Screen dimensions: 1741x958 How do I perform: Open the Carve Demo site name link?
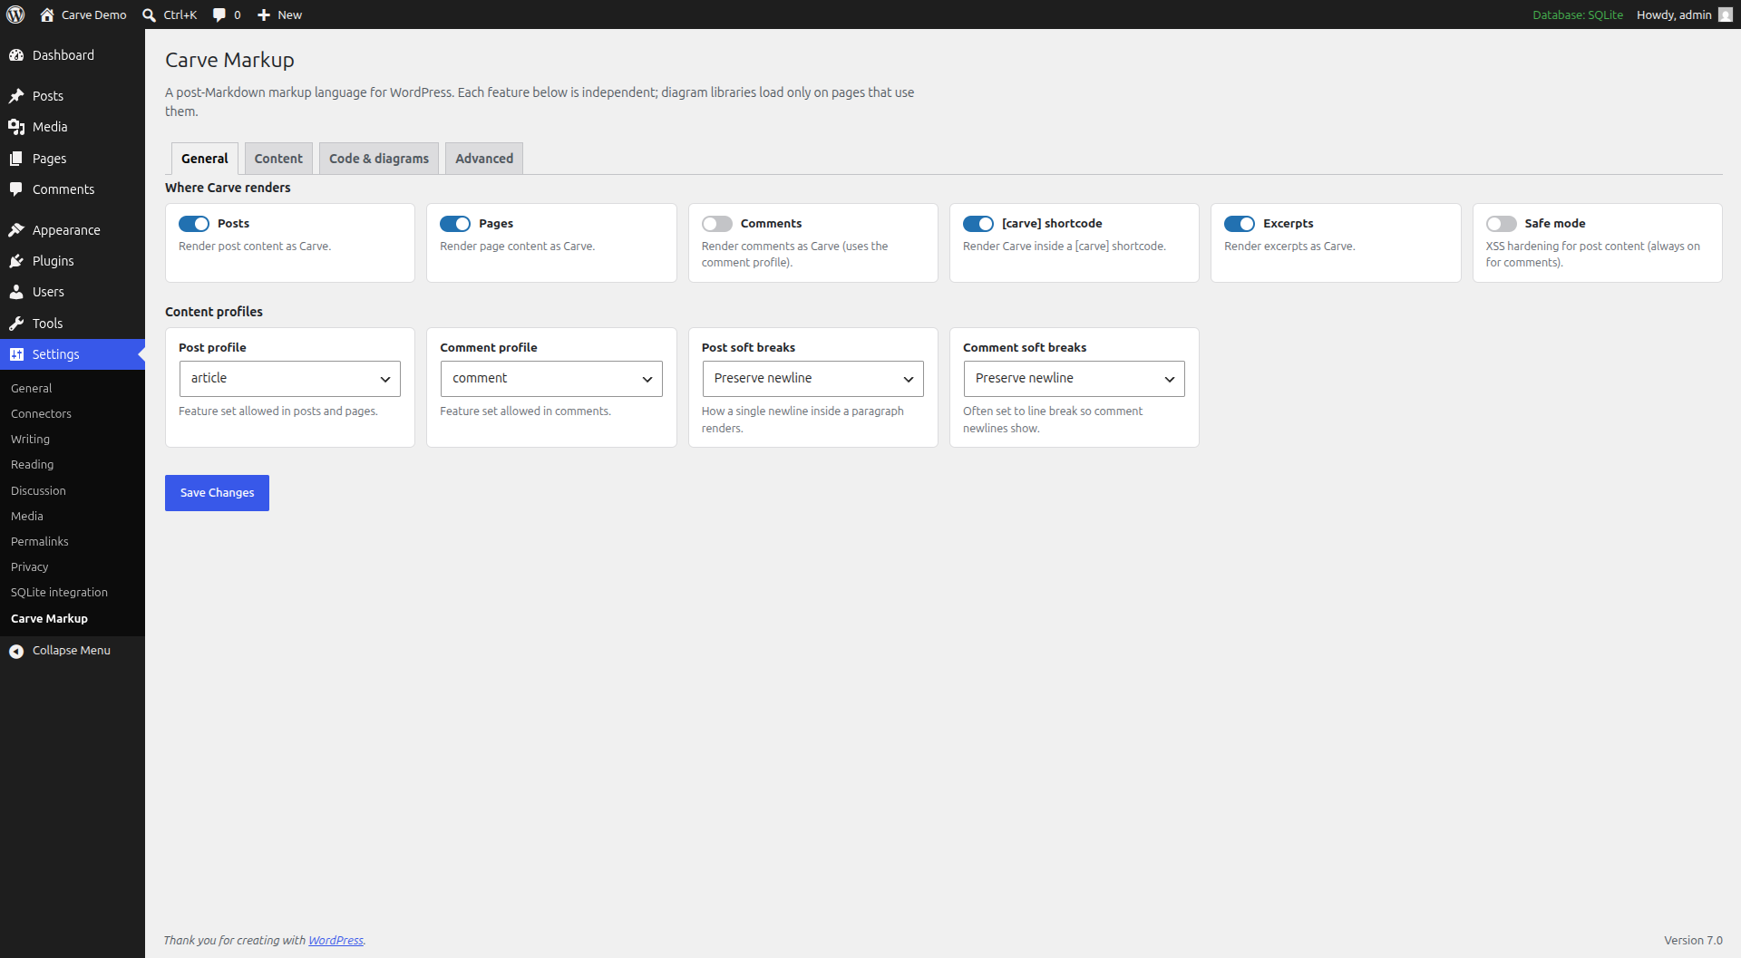(94, 15)
